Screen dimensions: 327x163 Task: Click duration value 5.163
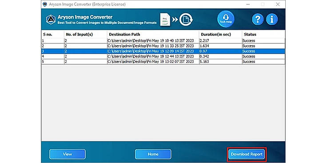220,62
